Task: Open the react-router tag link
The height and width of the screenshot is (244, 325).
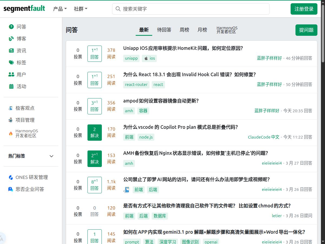Action: point(136,85)
